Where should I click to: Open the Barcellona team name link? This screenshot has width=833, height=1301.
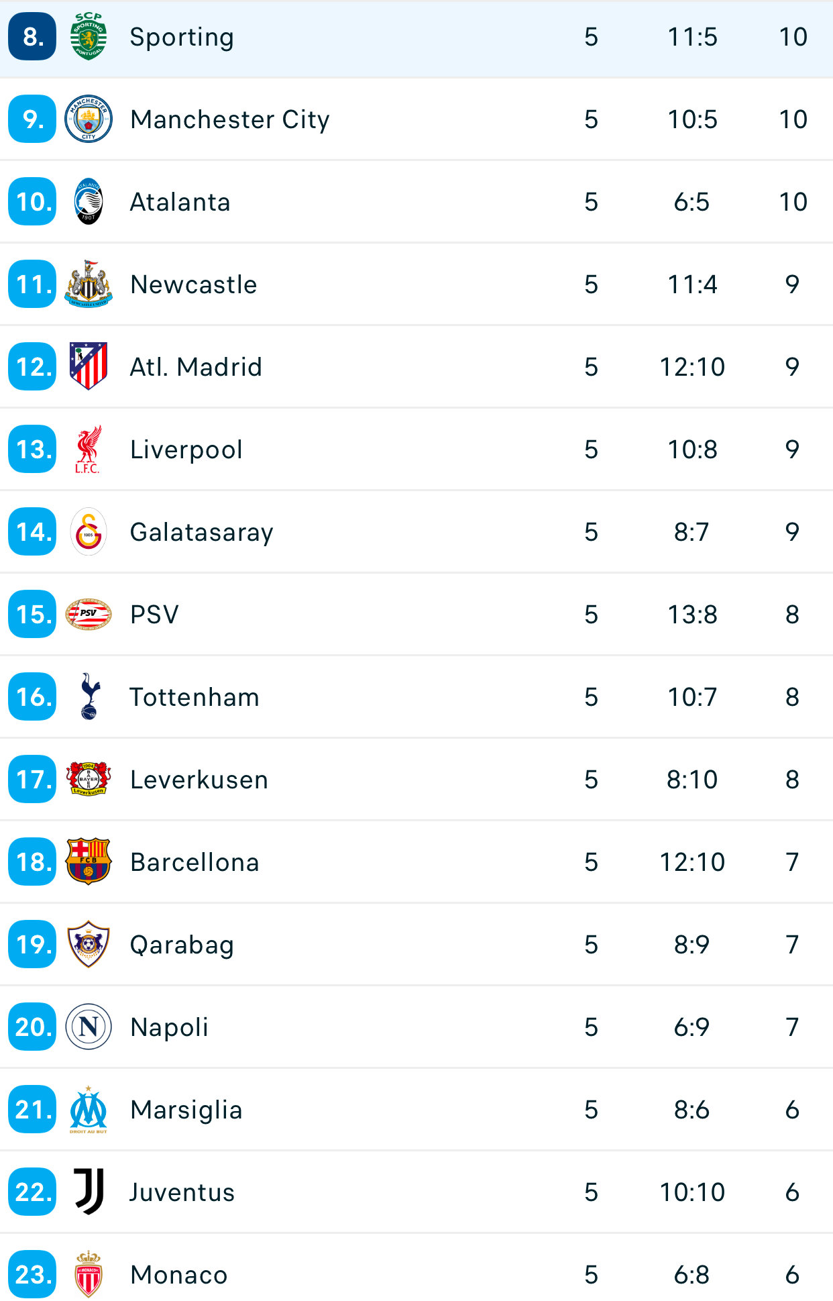[195, 862]
